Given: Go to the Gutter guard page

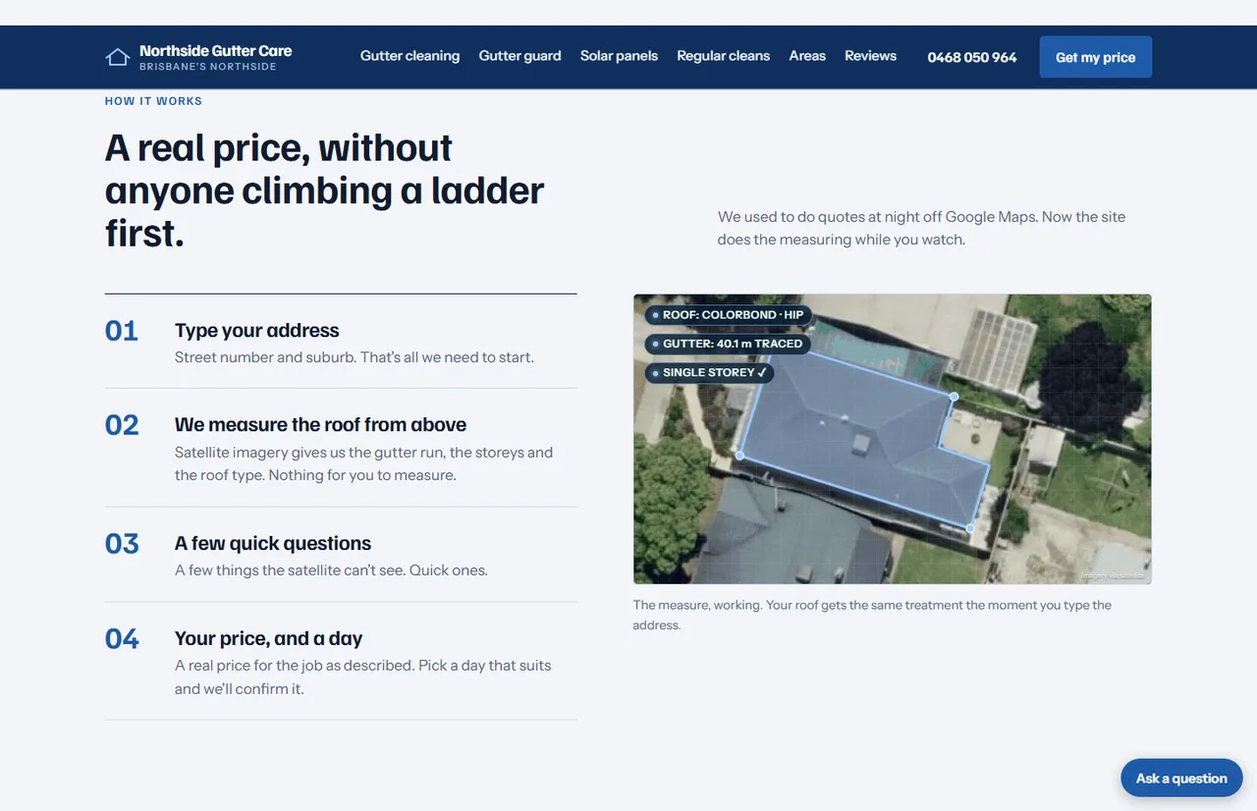Looking at the screenshot, I should click(x=519, y=56).
